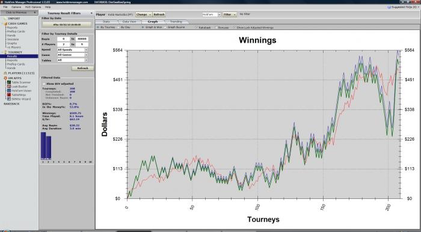Click the TOURNEY trophy icon

[5, 52]
